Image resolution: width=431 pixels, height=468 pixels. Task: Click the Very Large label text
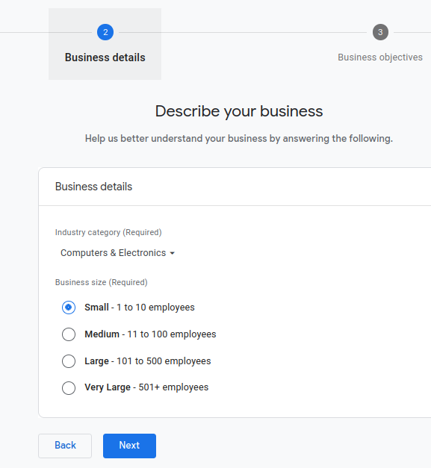[108, 387]
